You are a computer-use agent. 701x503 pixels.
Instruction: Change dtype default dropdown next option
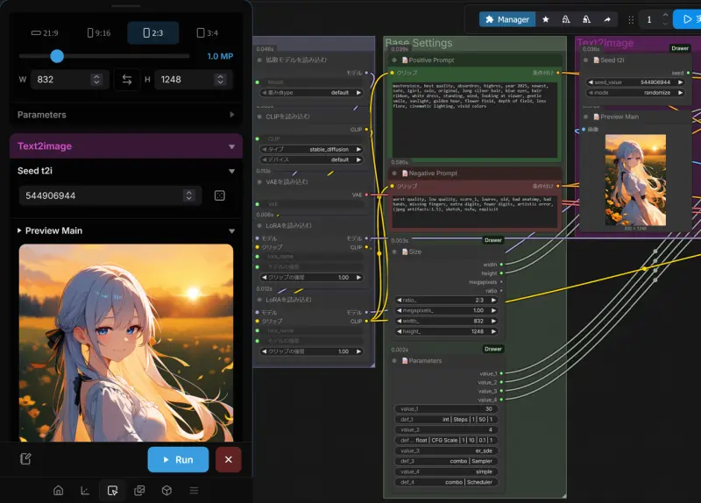[358, 93]
